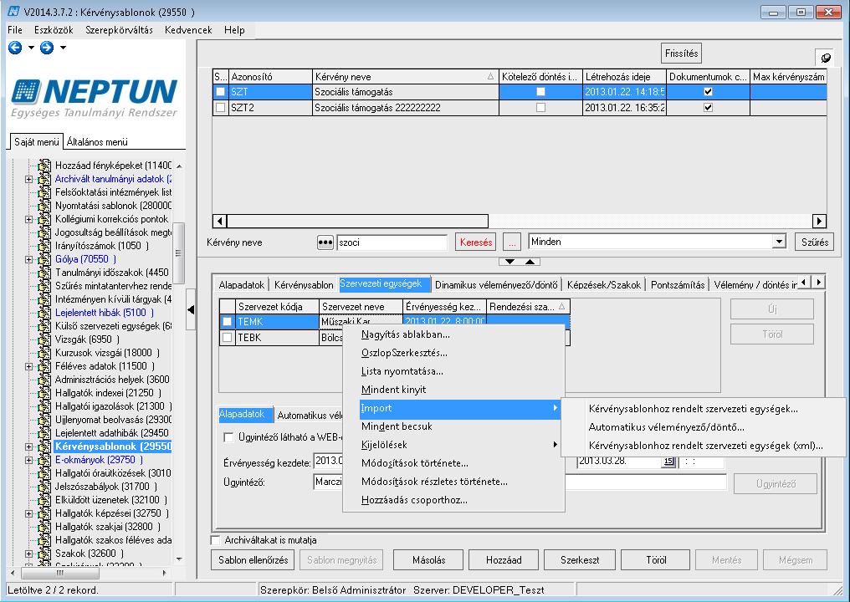Click the Féléves adatok tree icon

coord(44,366)
